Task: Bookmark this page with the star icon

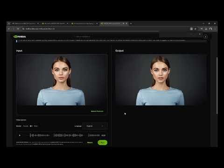Action: (196, 29)
